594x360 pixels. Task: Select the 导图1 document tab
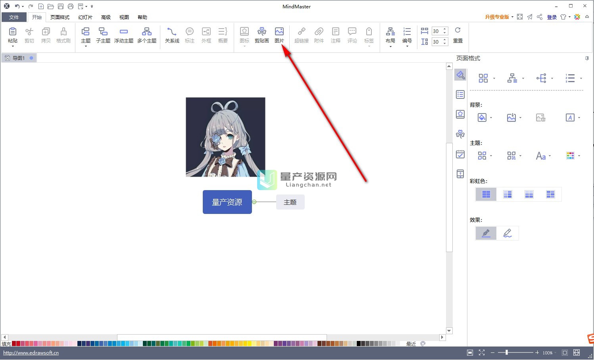pos(19,58)
